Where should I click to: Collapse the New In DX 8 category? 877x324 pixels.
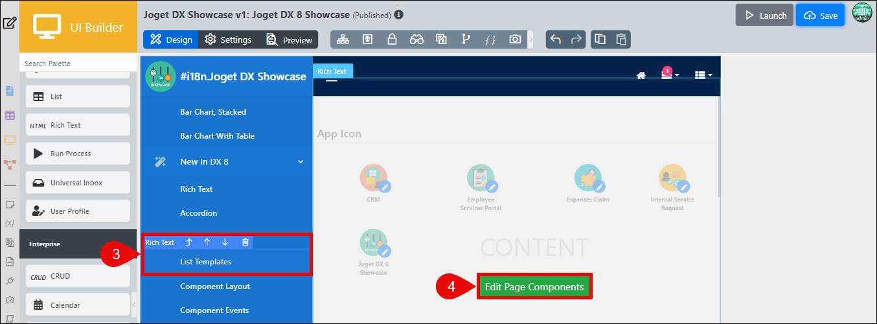pos(301,162)
